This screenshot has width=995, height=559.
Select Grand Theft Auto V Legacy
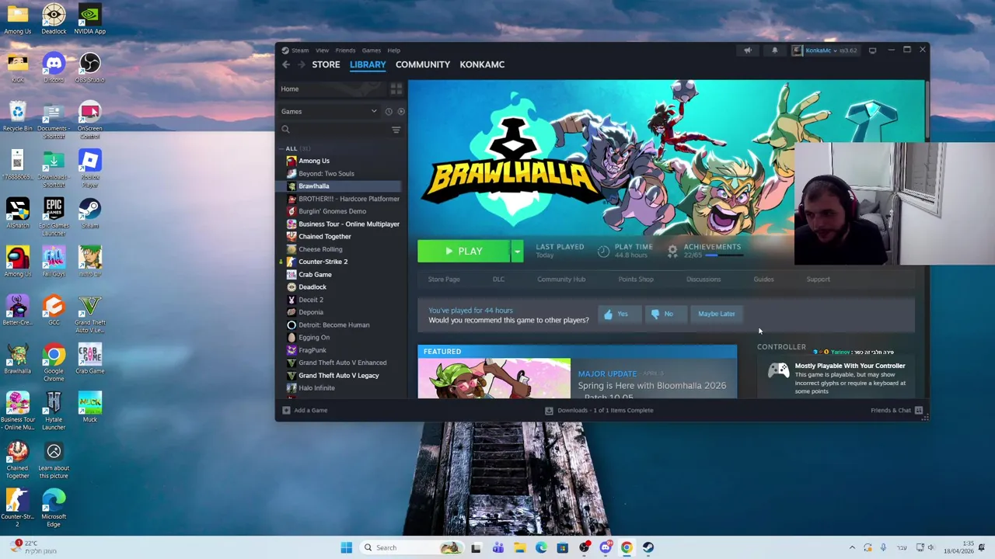click(x=338, y=376)
